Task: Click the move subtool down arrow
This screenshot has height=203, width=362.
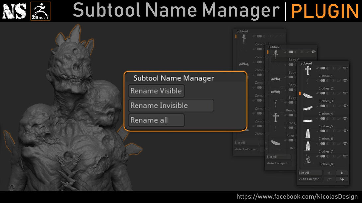Action: (342, 173)
